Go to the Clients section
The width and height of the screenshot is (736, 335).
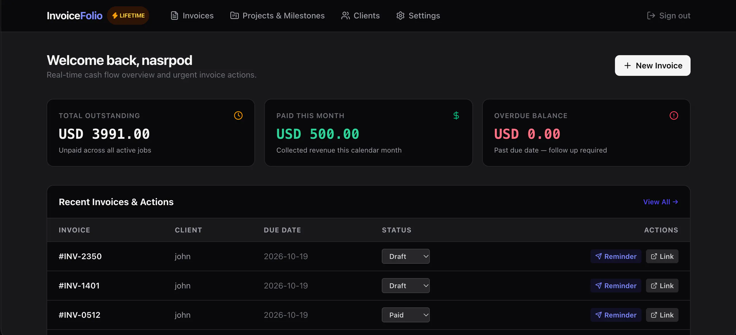361,16
